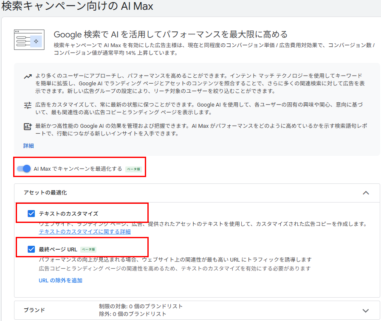Click the AI Max illustration icon
This screenshot has height=321, width=381.
click(29, 39)
